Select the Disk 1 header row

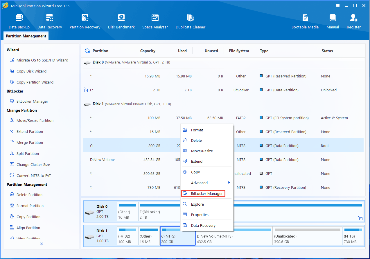223,104
